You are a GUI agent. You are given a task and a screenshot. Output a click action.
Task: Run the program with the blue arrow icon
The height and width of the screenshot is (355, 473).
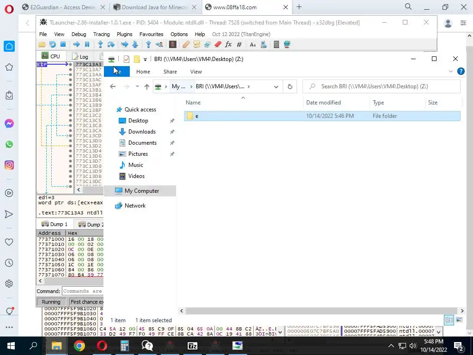(77, 45)
